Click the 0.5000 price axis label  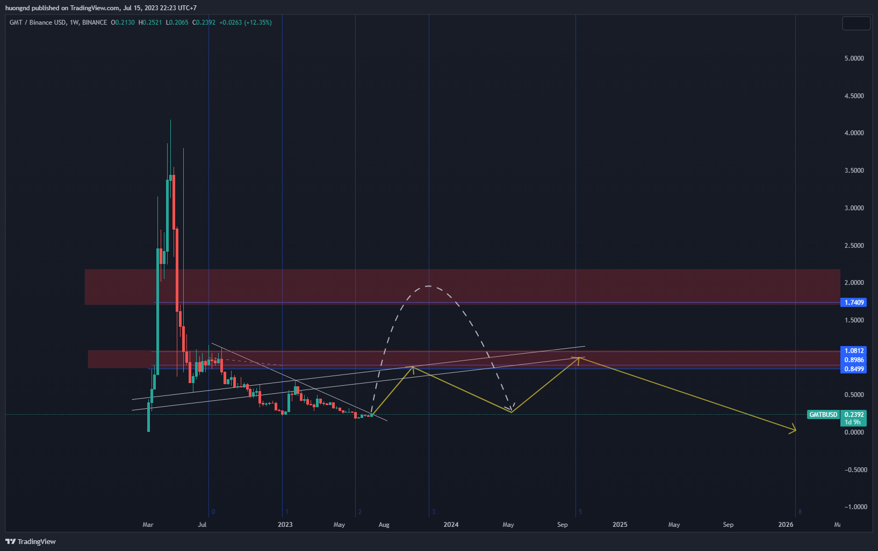point(854,395)
